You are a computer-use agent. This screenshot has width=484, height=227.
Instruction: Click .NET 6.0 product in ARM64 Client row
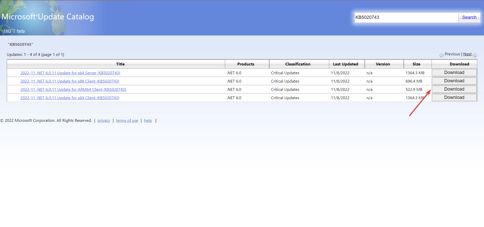(234, 89)
